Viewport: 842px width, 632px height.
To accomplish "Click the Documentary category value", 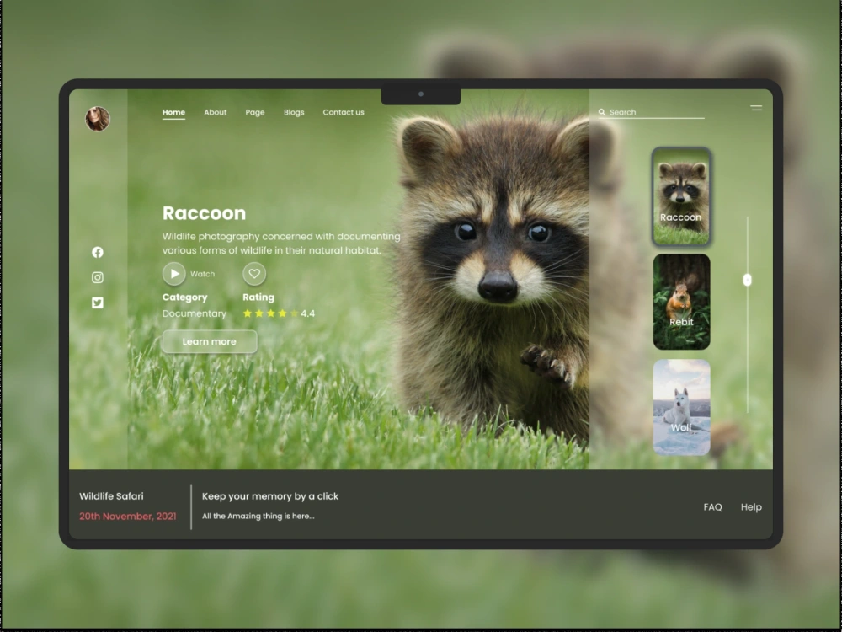I will (x=195, y=313).
